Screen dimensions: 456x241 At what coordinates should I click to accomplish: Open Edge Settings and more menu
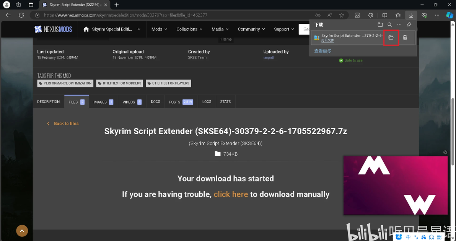click(x=437, y=15)
